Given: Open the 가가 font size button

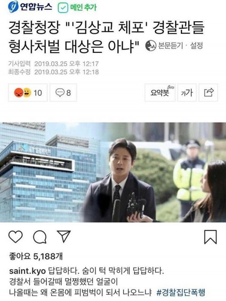Looking at the screenshot, I should point(187,92).
